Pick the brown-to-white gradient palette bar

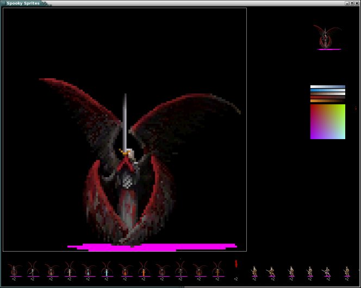tap(327, 93)
